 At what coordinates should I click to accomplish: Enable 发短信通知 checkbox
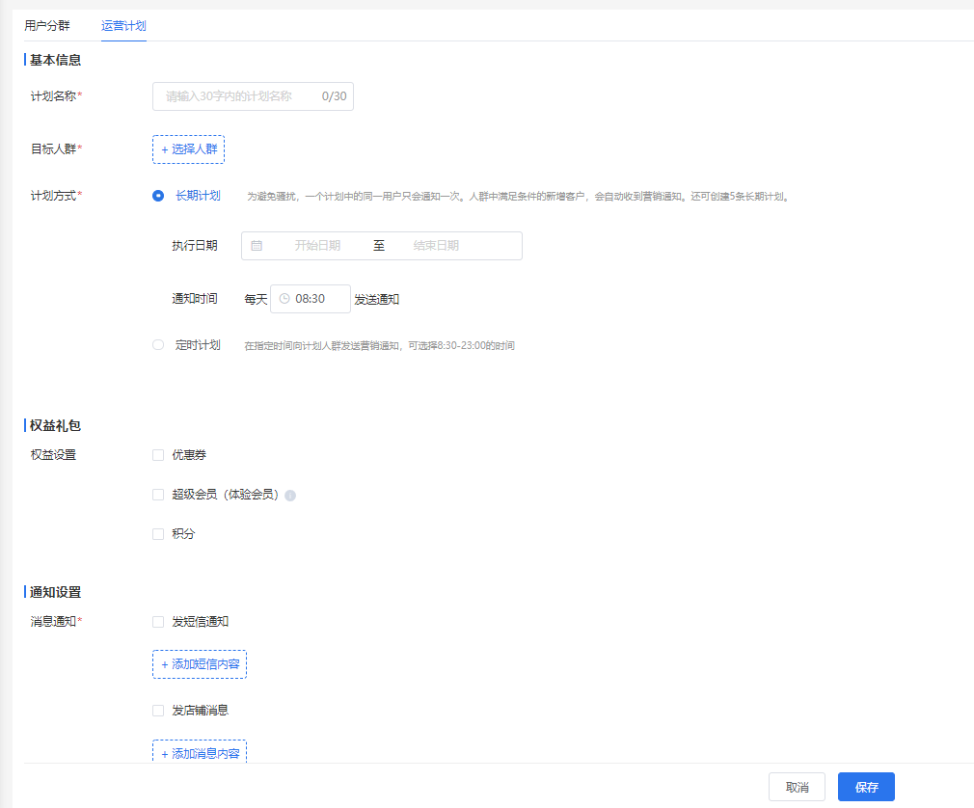(x=158, y=622)
